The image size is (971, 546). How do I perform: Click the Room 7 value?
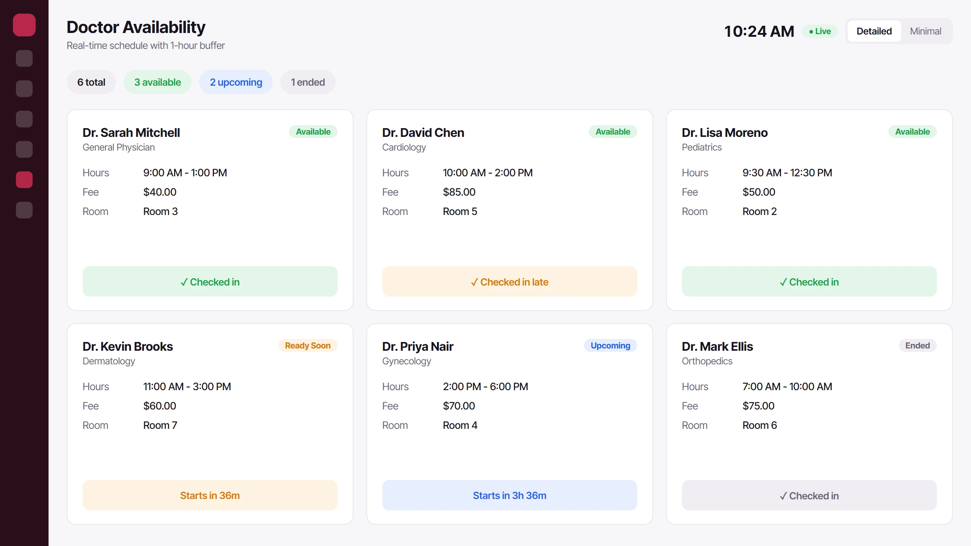[160, 425]
